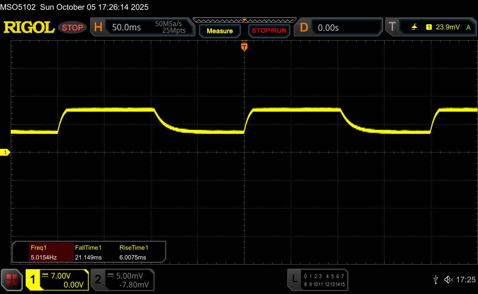478x294 pixels.
Task: Click the RIGOL logo
Action: click(x=29, y=28)
